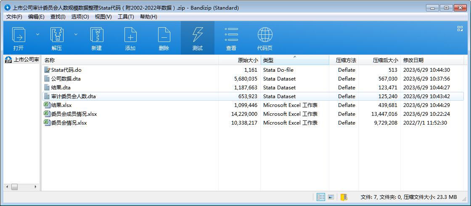Click the 委员会情况.xlsx Excel icon
The height and width of the screenshot is (206, 471).
click(x=47, y=123)
